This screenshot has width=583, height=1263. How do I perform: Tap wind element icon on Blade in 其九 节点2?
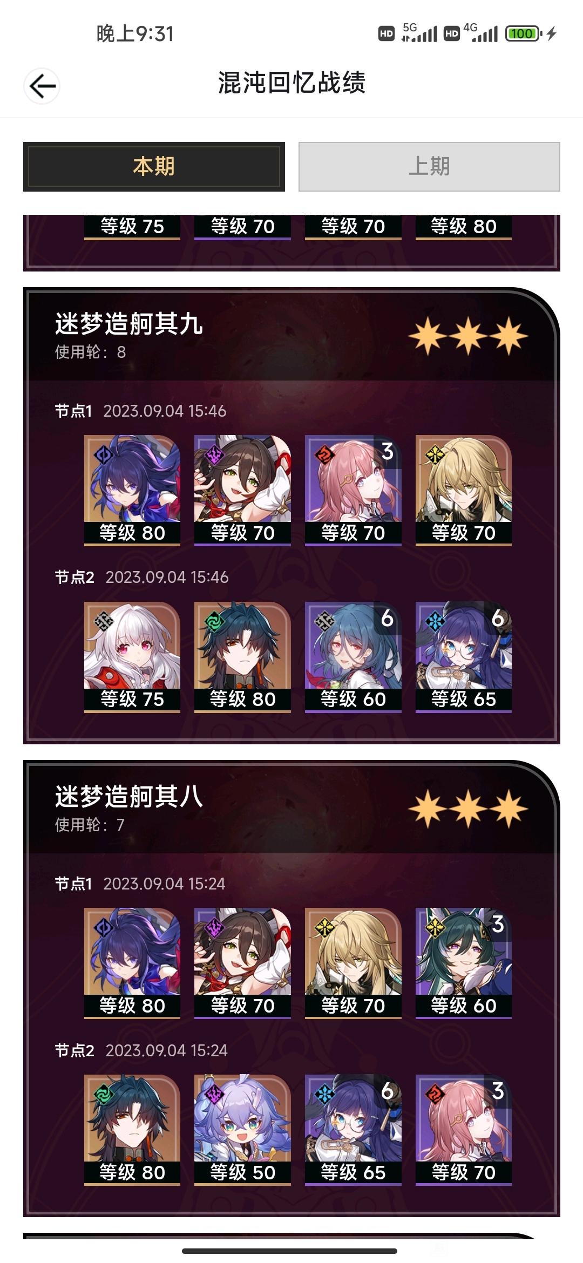[214, 622]
